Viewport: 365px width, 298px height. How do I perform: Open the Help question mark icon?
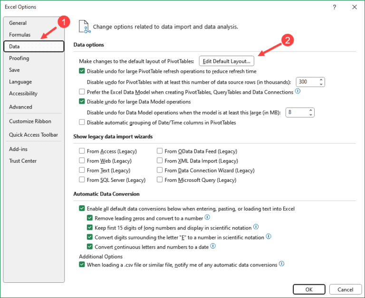coord(334,7)
